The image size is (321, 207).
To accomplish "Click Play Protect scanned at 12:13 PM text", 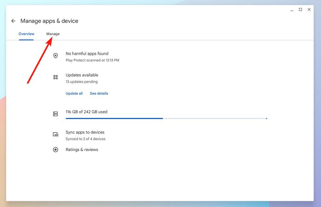I will tap(92, 60).
